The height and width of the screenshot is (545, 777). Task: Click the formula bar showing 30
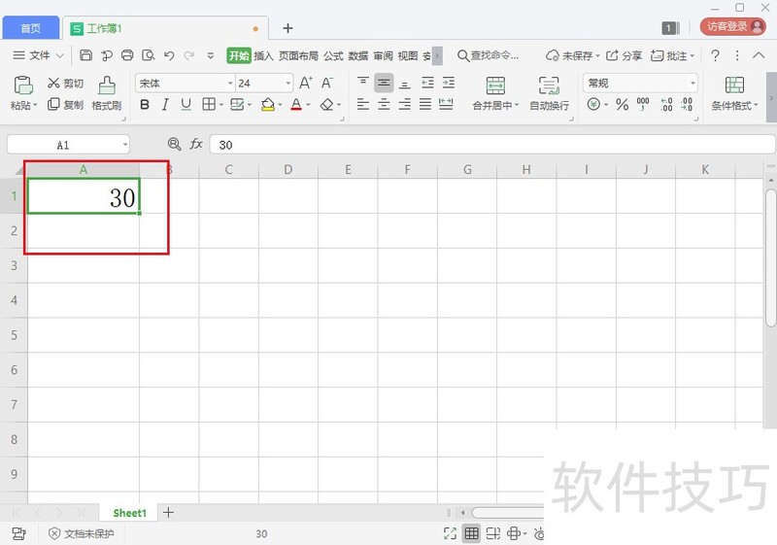[x=492, y=145]
